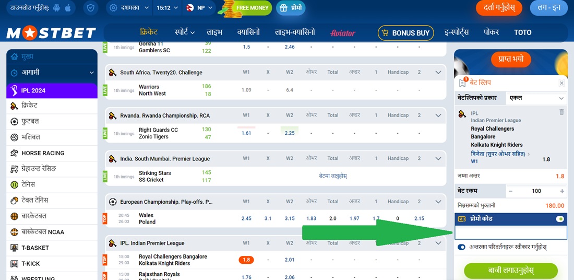This screenshot has height=280, width=574.
Task: Click the प्राप्त भयो banner button
Action: tap(511, 59)
